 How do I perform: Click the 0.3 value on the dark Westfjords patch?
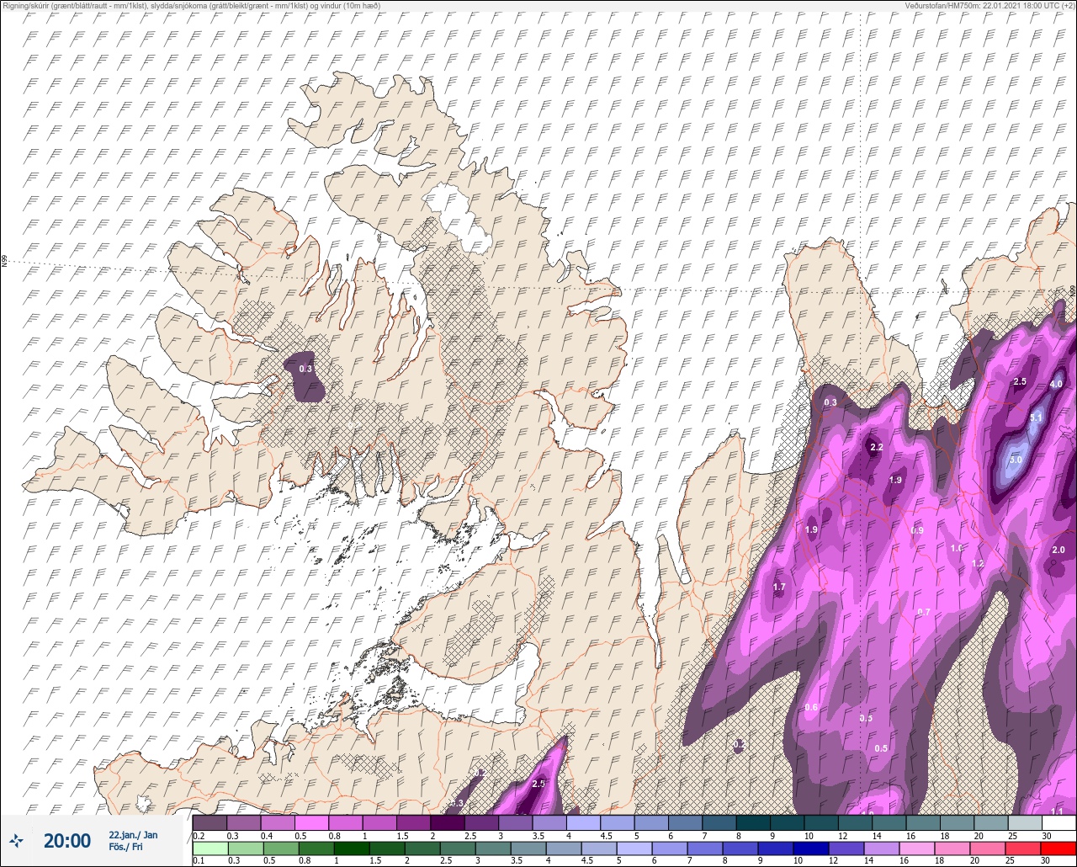(305, 369)
